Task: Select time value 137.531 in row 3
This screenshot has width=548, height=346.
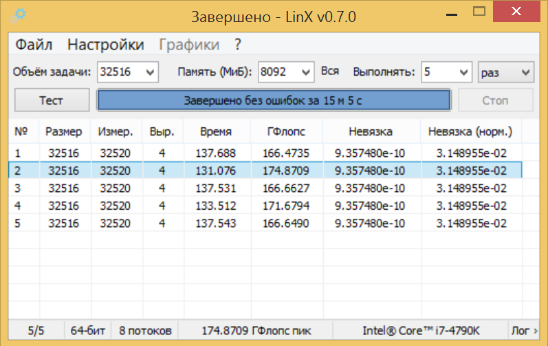Action: [x=216, y=188]
